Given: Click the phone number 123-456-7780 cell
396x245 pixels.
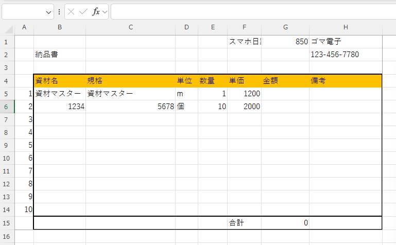Looking at the screenshot, I should click(345, 55).
